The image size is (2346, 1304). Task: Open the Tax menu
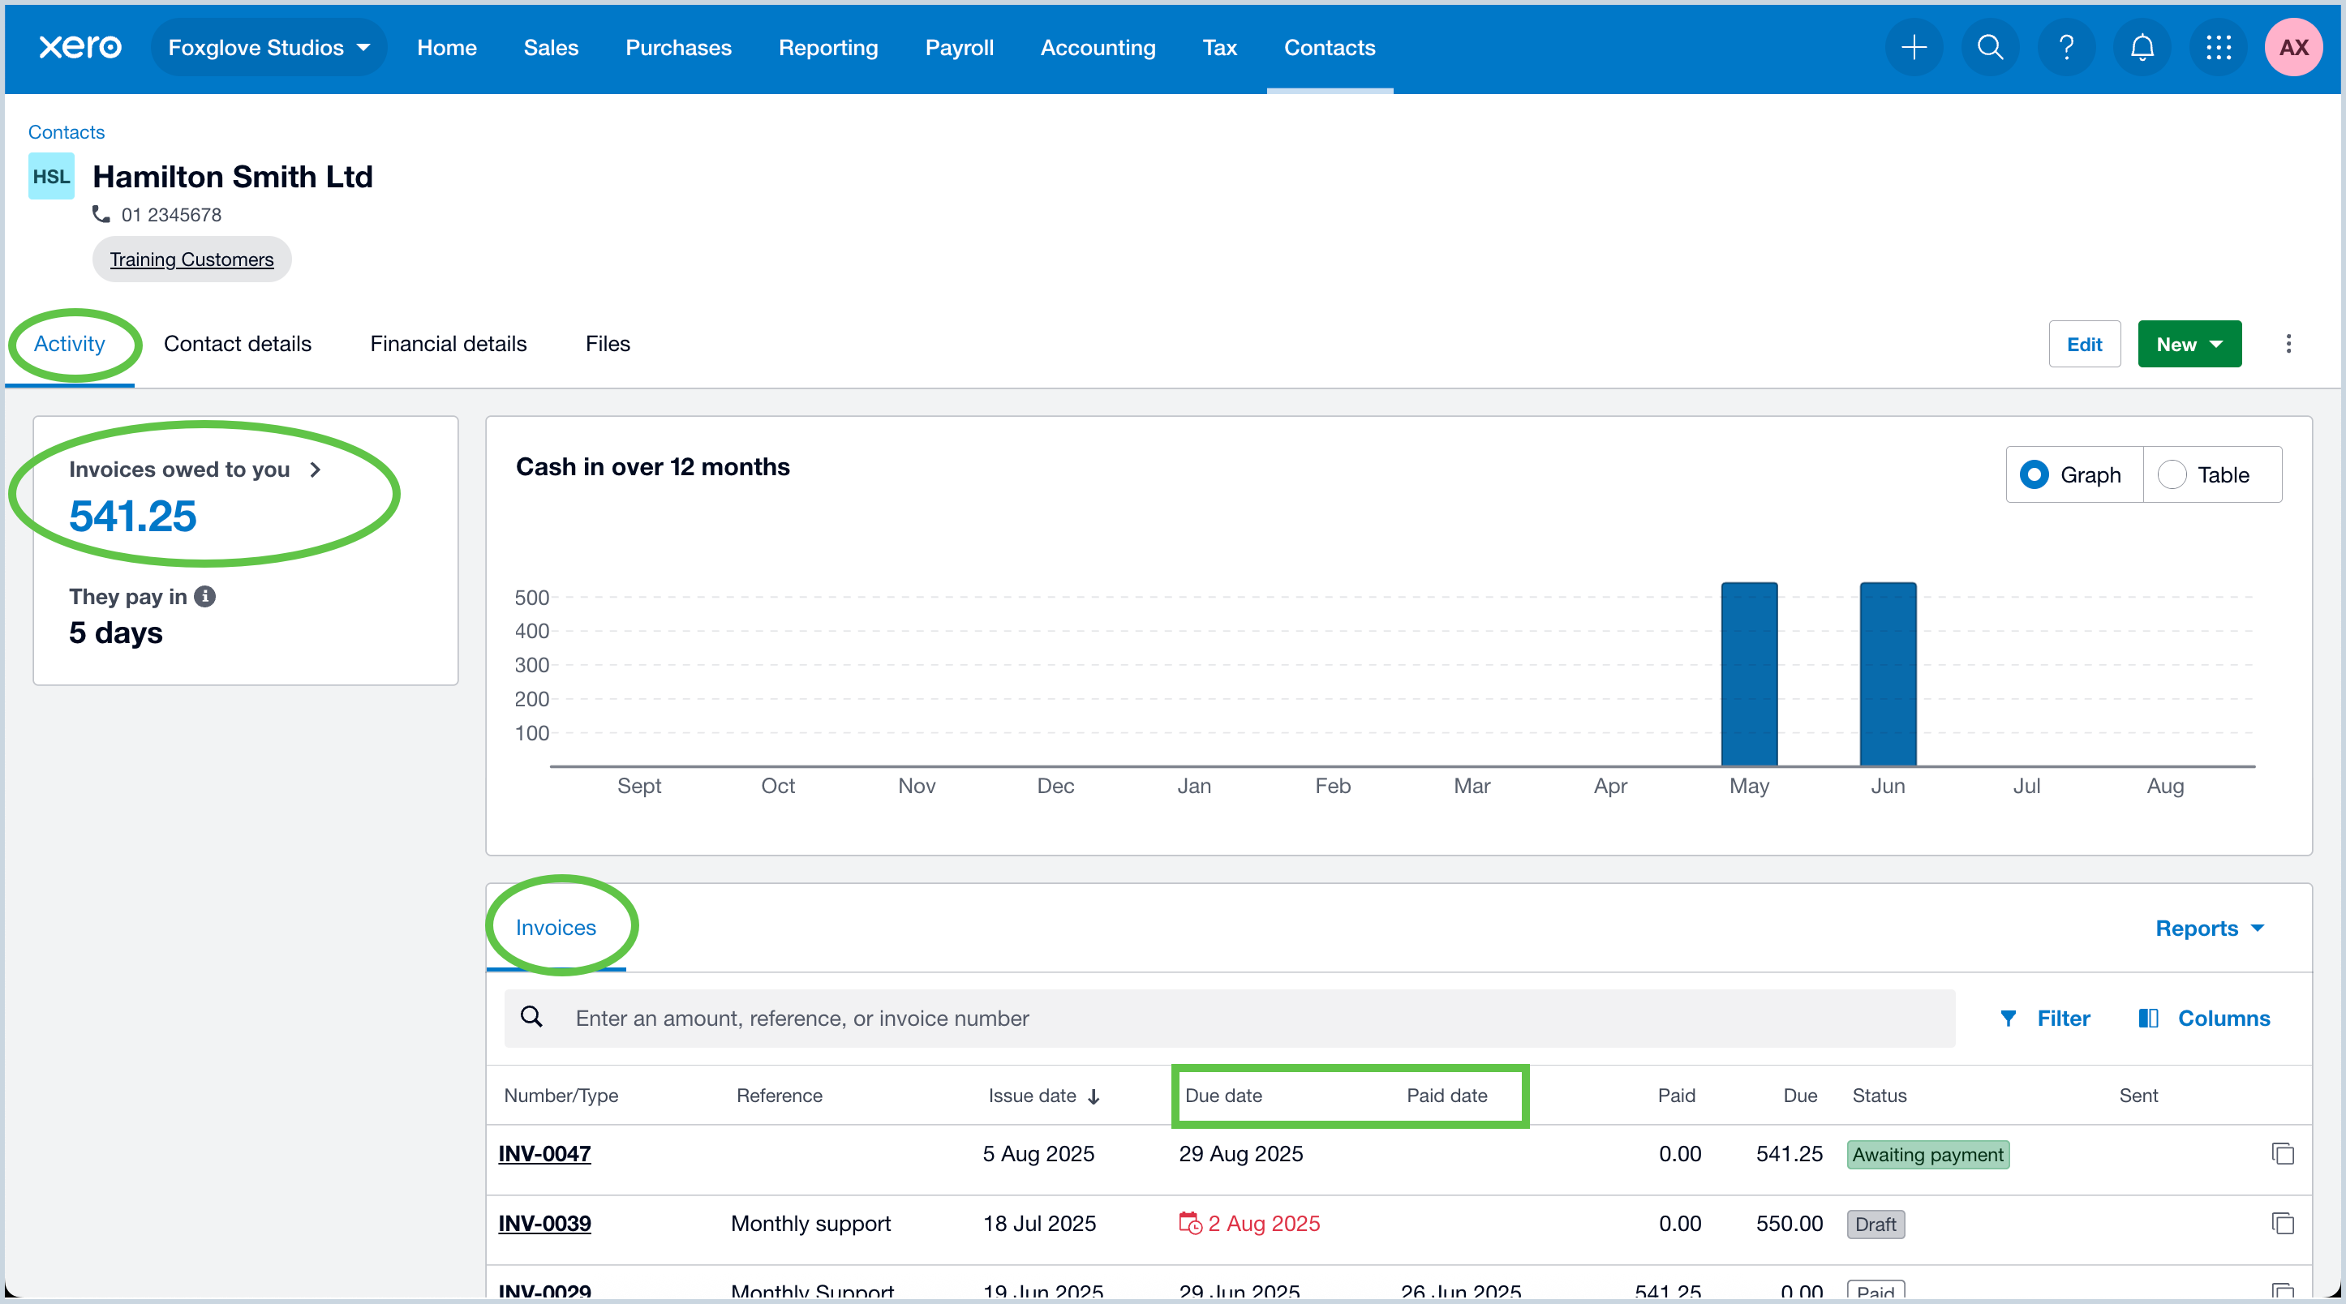[1219, 47]
